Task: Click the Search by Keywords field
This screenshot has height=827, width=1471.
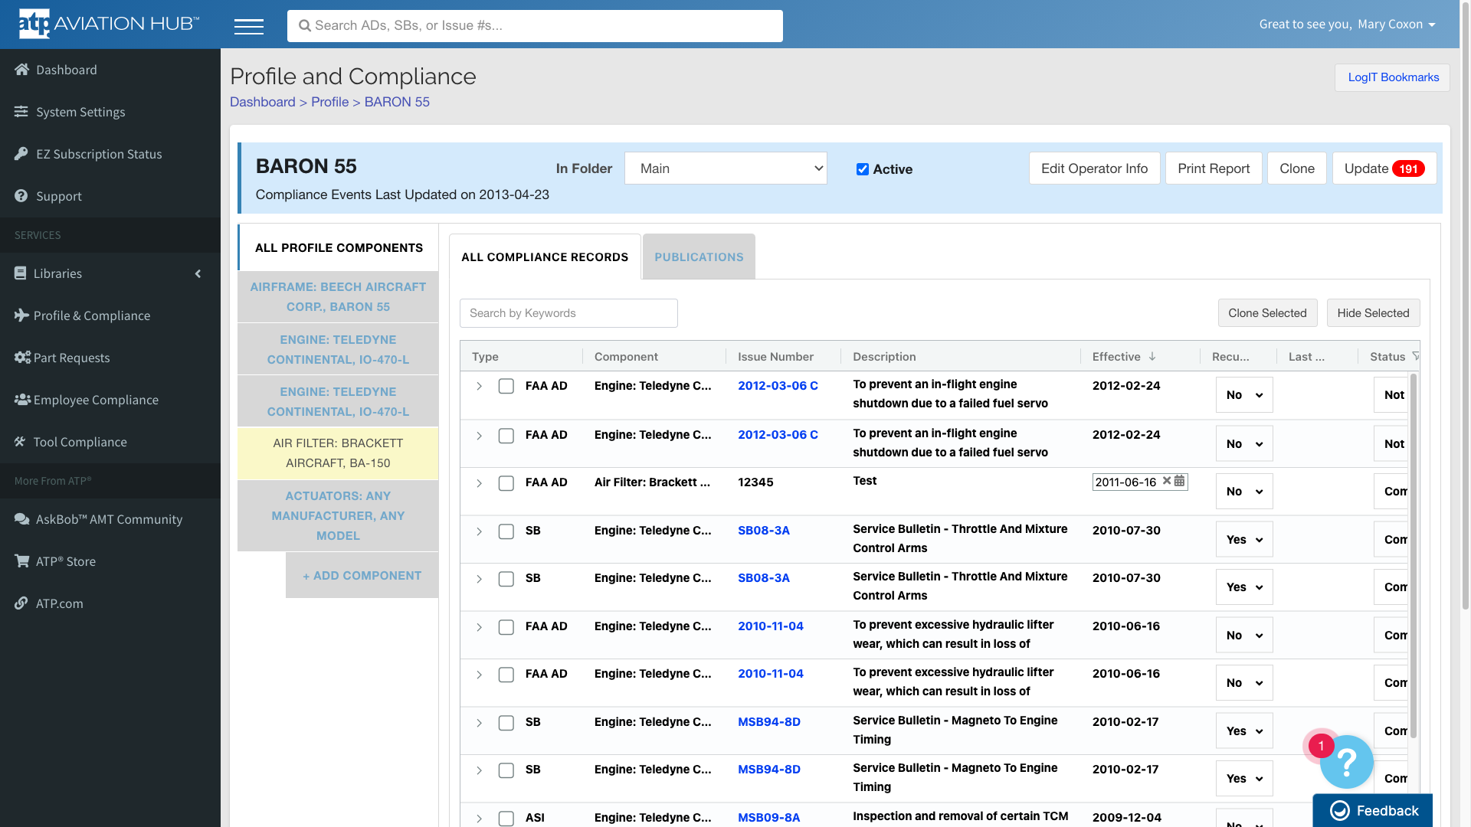Action: (568, 313)
